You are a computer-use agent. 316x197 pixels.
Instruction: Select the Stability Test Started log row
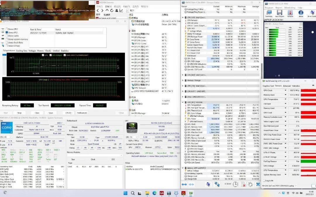tap(66, 33)
